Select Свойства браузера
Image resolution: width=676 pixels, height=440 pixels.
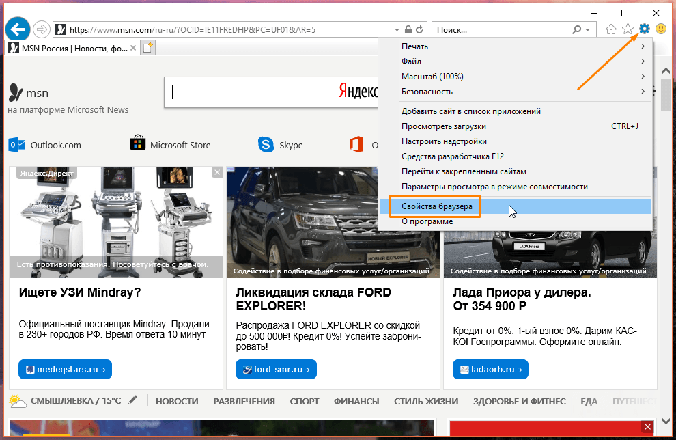(x=516, y=206)
